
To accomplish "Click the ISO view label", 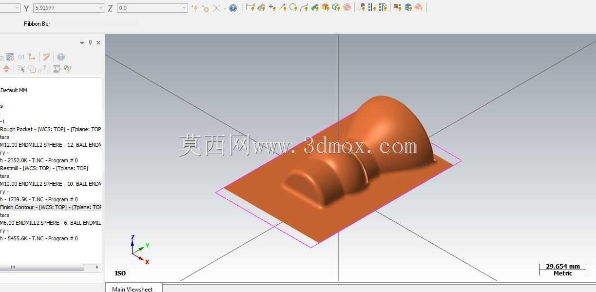I will (x=120, y=273).
